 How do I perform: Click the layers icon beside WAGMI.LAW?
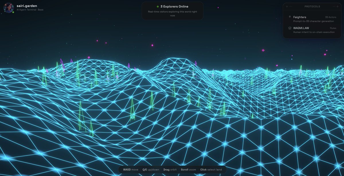[290, 28]
